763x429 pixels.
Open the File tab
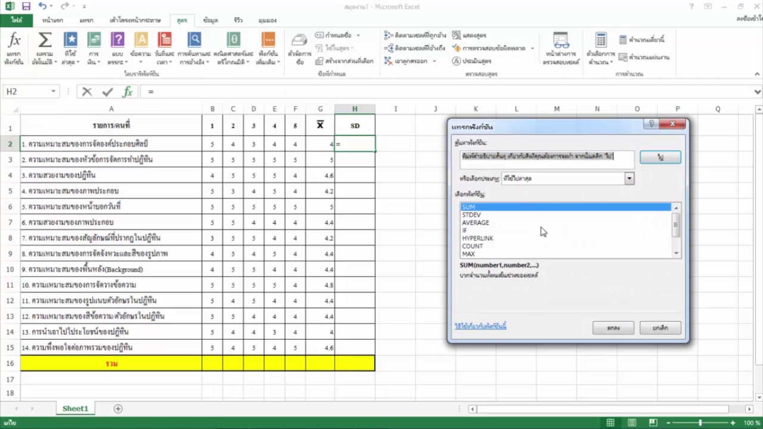16,20
